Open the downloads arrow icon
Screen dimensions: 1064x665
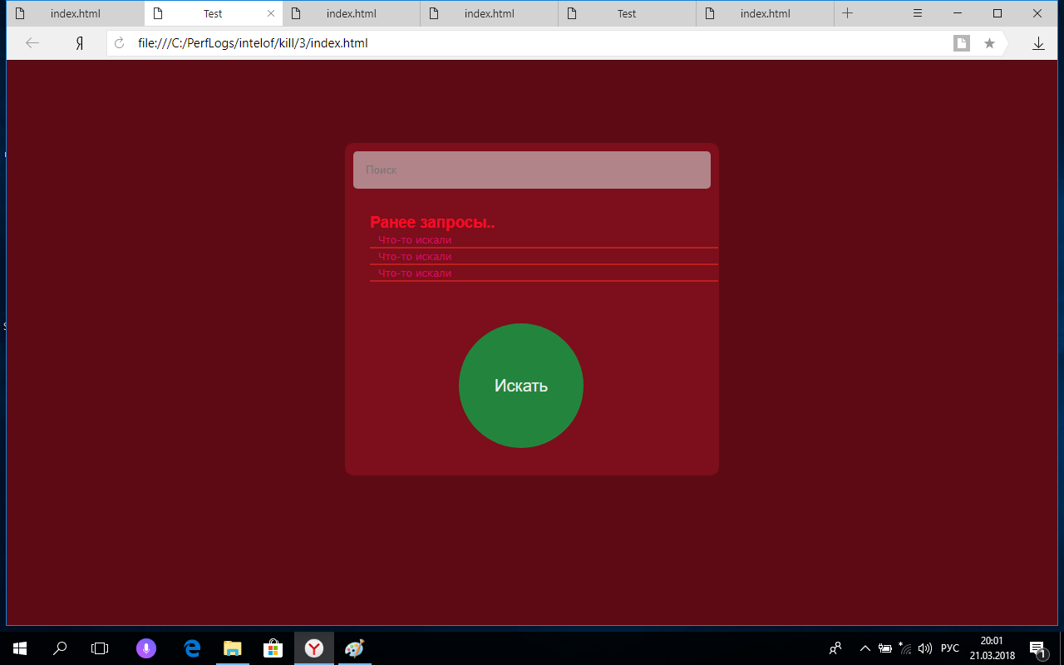coord(1038,43)
